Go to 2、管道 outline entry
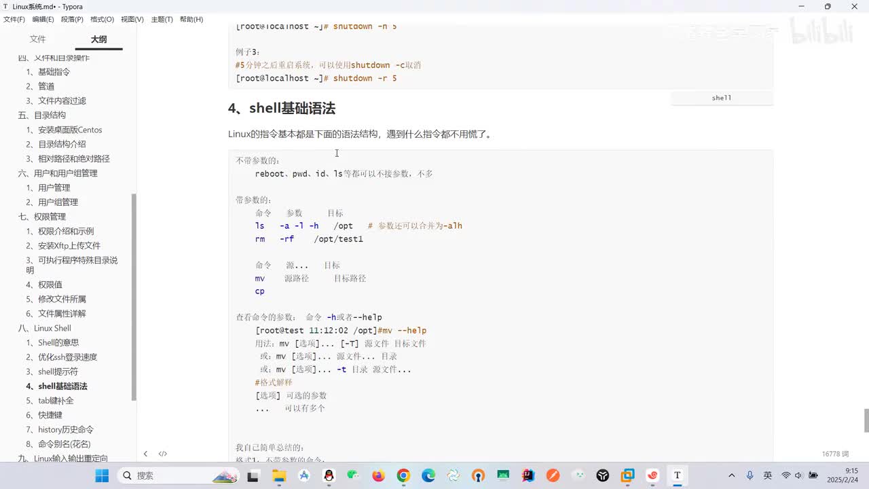The image size is (869, 489). (x=40, y=86)
